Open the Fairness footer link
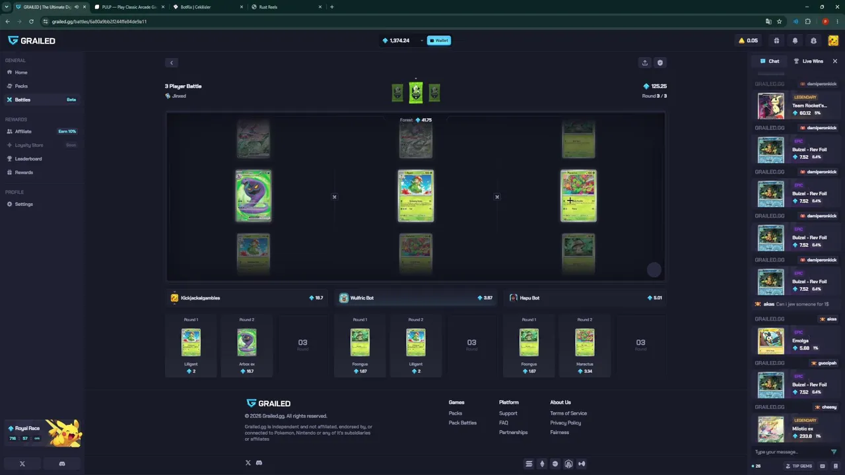The height and width of the screenshot is (475, 845). 560,433
